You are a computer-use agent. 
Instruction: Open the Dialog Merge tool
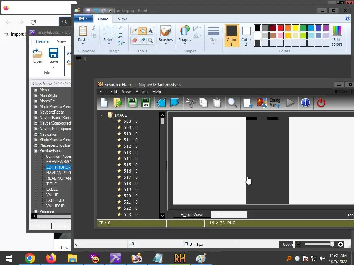(275, 103)
